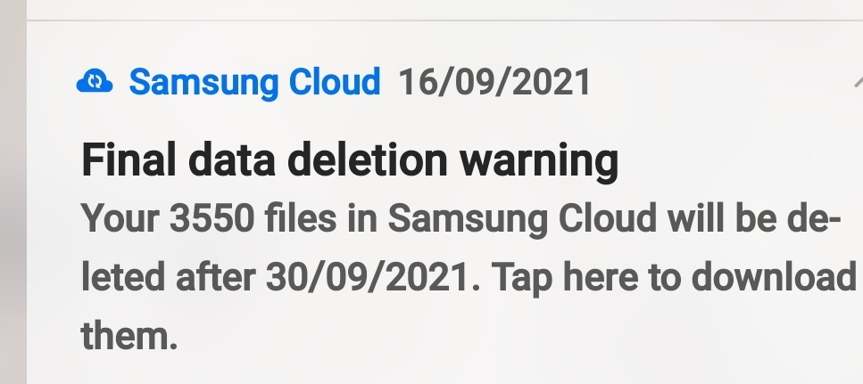Image resolution: width=863 pixels, height=384 pixels.
Task: Click the Samsung Cloud sync icon
Action: (95, 83)
